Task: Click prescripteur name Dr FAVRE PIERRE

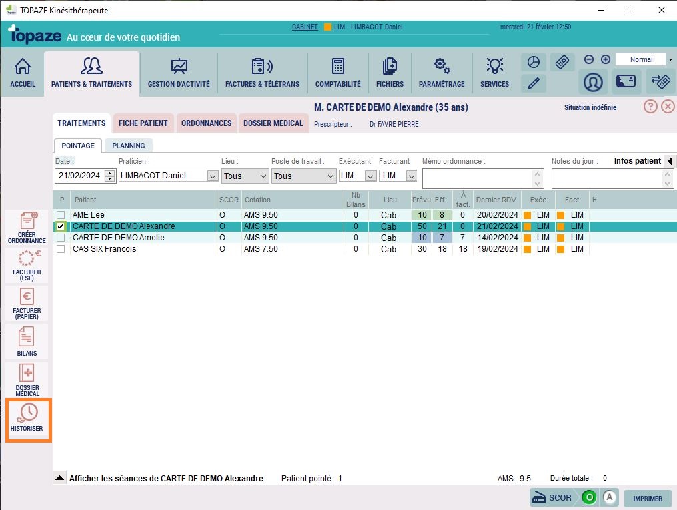Action: tap(394, 124)
